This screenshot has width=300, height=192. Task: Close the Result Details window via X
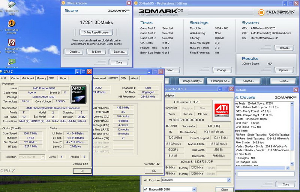pyautogui.click(x=296, y=90)
